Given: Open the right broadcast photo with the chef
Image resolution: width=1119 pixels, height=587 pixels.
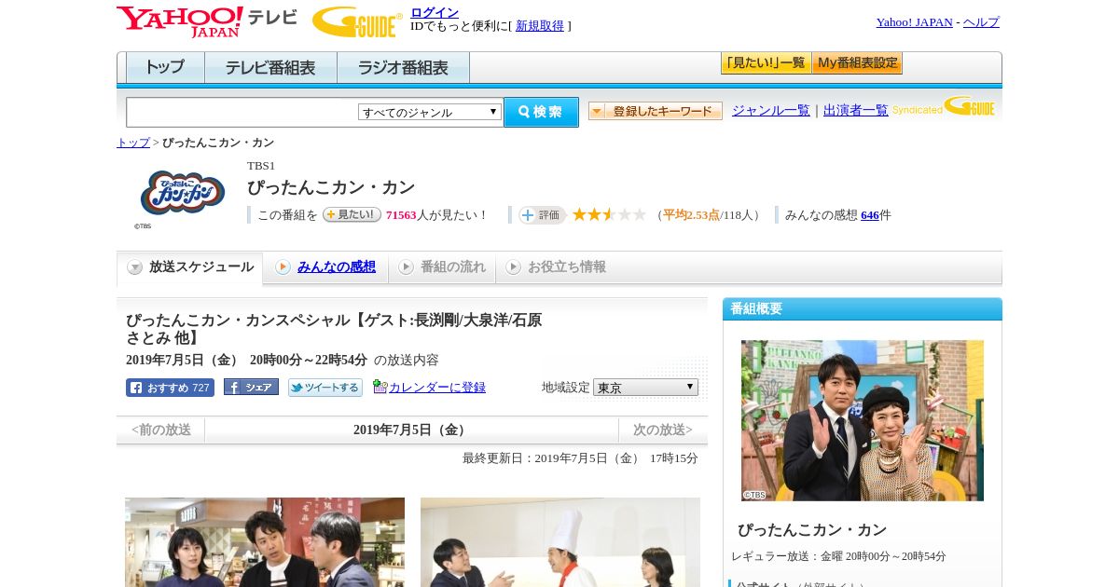Looking at the screenshot, I should (x=560, y=542).
